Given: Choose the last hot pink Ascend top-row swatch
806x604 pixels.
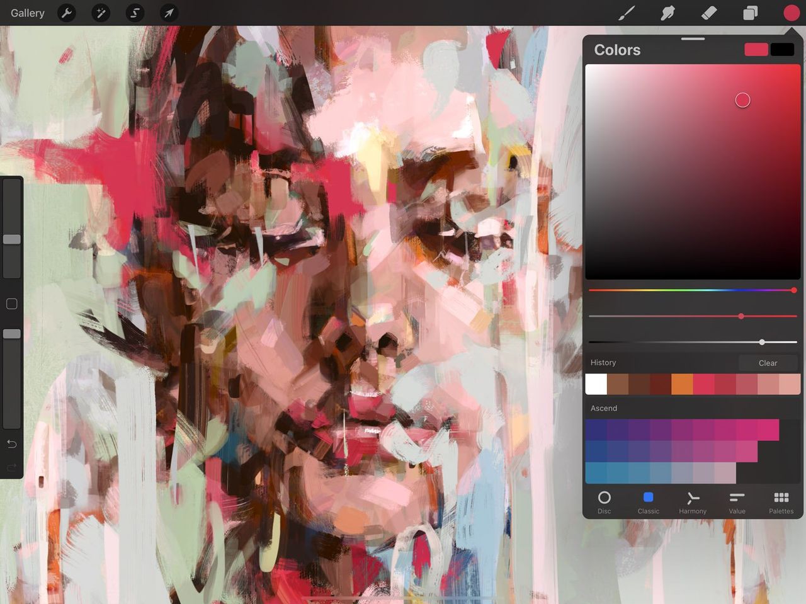Looking at the screenshot, I should [x=768, y=430].
